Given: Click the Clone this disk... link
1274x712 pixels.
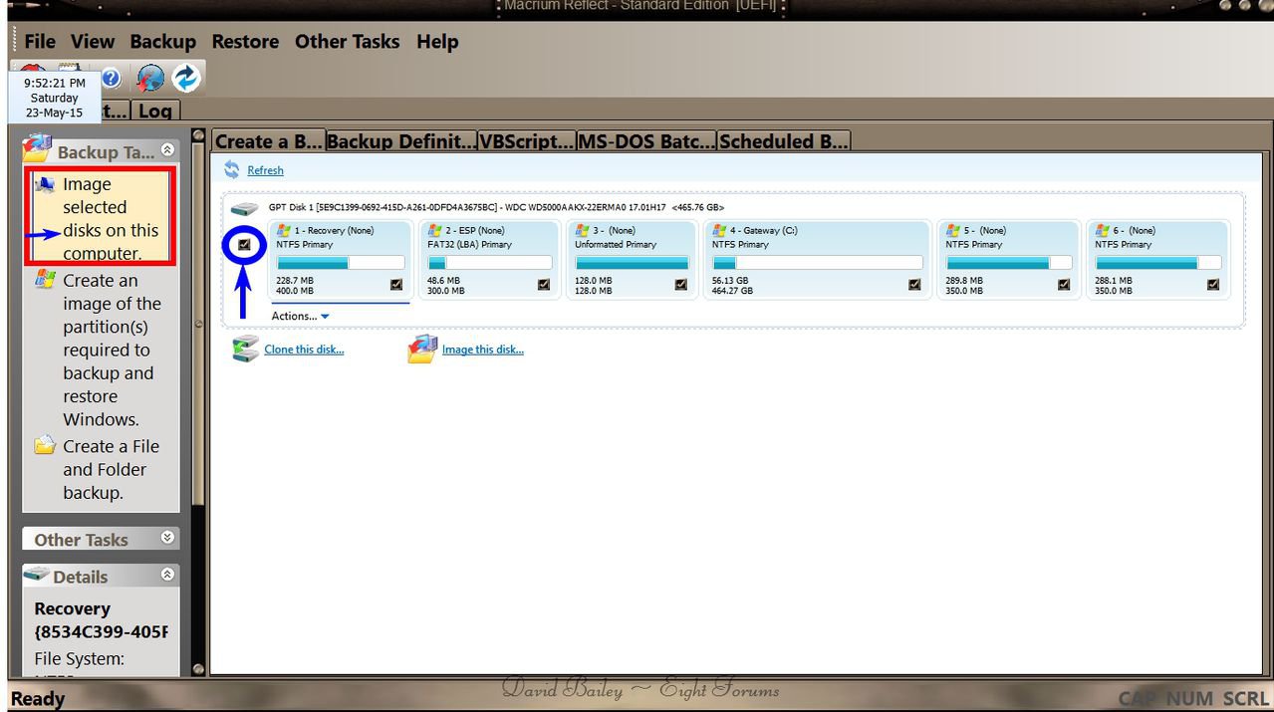Looking at the screenshot, I should pos(304,350).
